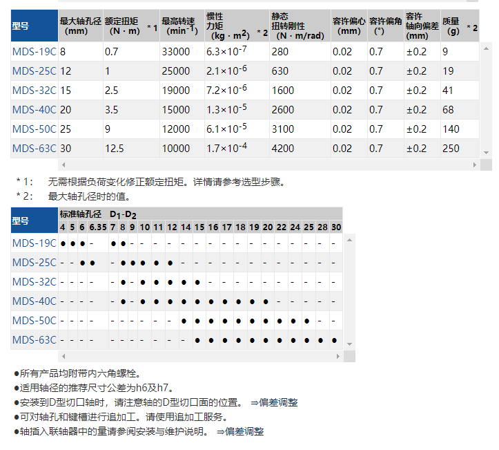Screen dimensions: 499x450
Task: Choose MDS-50C in the bore diameter table
Action: coord(34,321)
